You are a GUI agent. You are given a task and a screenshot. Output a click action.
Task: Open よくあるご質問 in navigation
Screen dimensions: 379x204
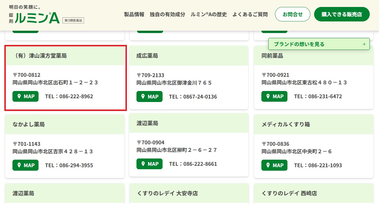point(250,14)
